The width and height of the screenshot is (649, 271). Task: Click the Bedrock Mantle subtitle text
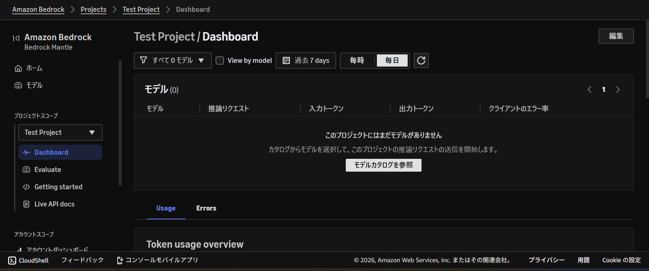(48, 48)
